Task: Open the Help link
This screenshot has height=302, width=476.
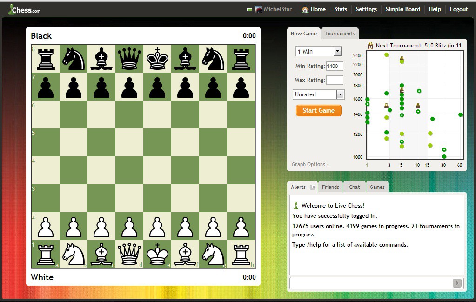Action: coord(435,9)
